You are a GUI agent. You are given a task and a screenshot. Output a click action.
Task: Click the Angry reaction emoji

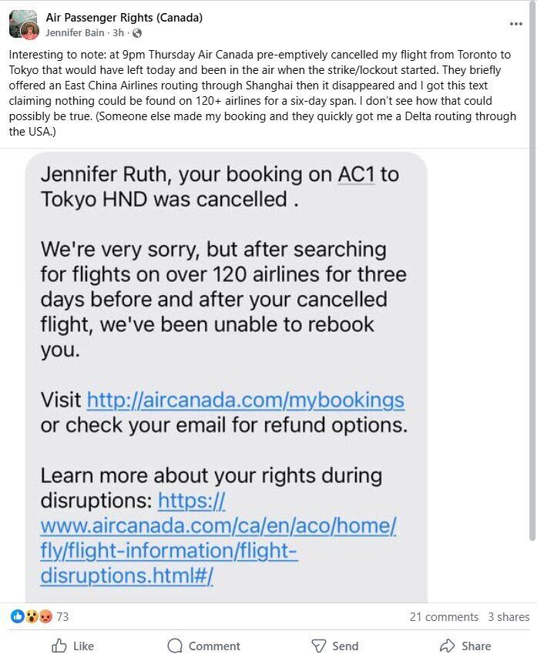click(45, 616)
